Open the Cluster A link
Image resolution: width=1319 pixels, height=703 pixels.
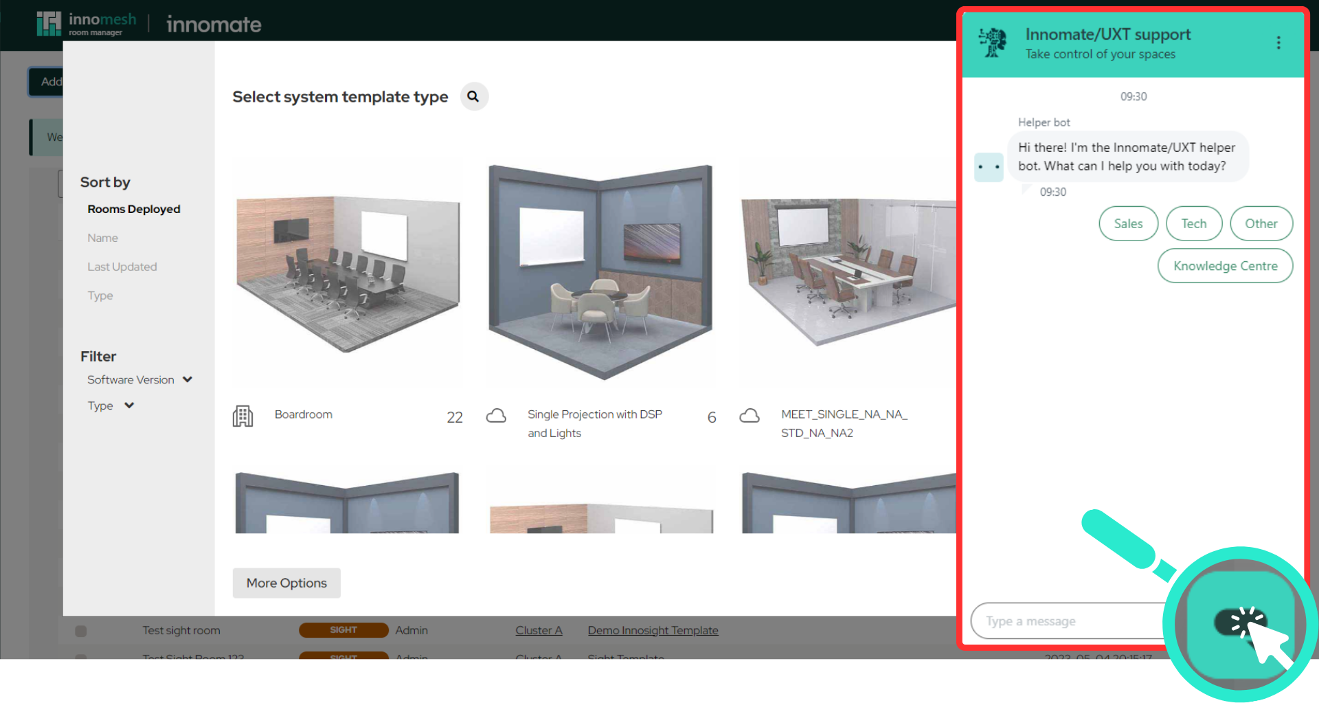pos(539,630)
